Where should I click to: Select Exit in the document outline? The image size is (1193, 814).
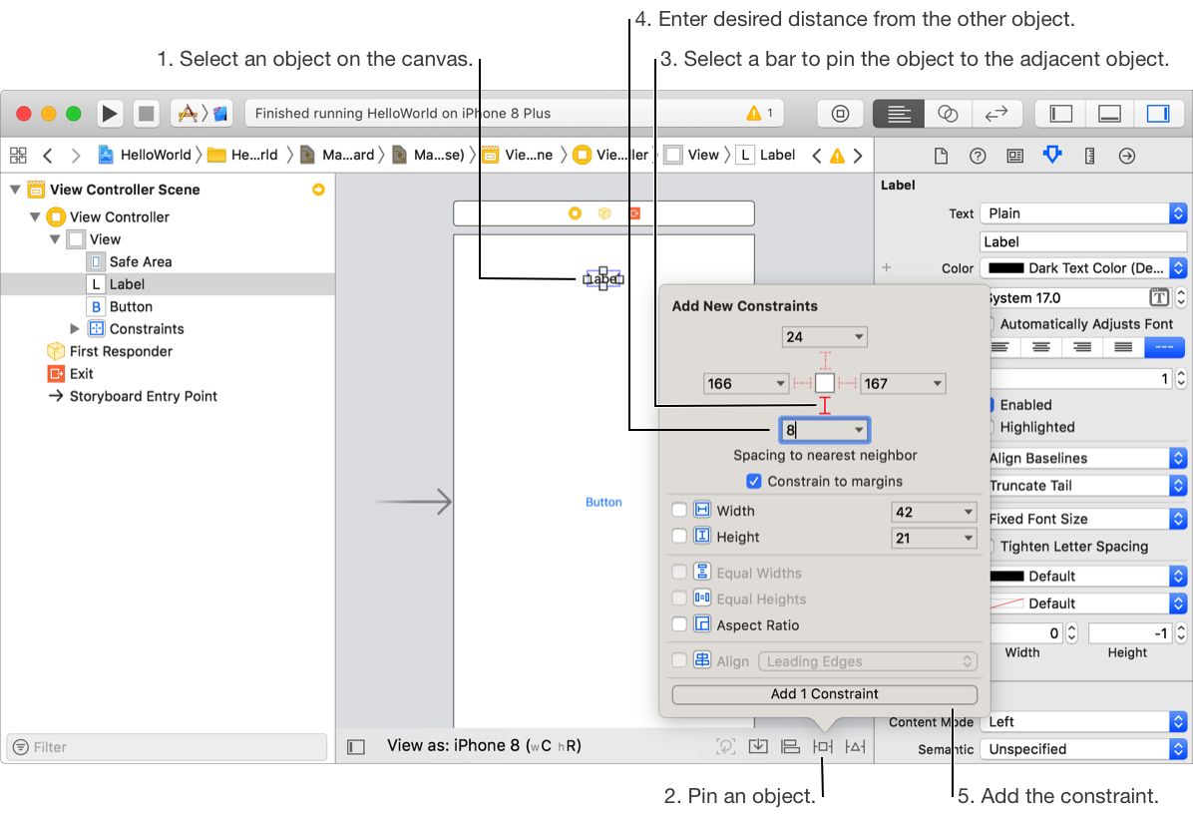(x=81, y=373)
